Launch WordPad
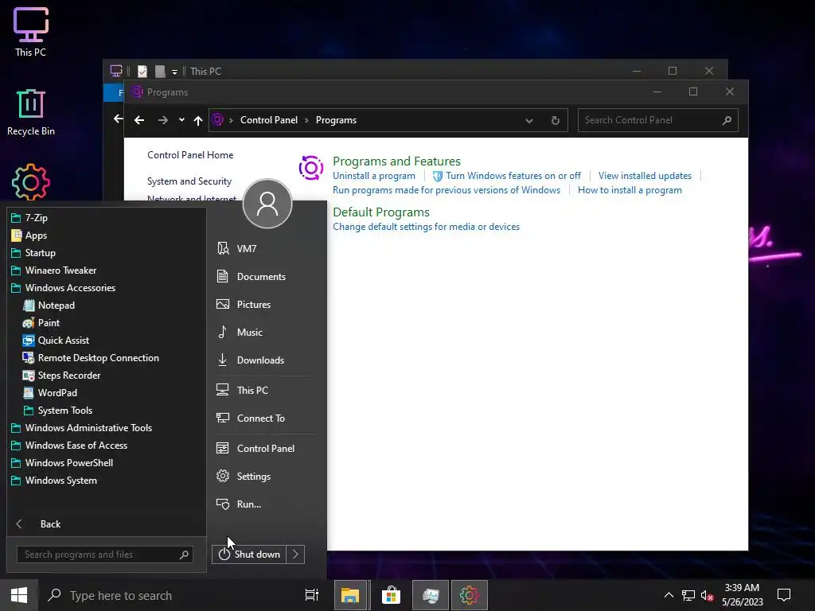 click(x=50, y=393)
